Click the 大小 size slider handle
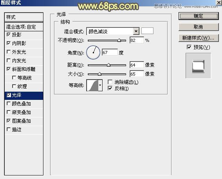Screen dimensions: 222x179 (x=100, y=74)
